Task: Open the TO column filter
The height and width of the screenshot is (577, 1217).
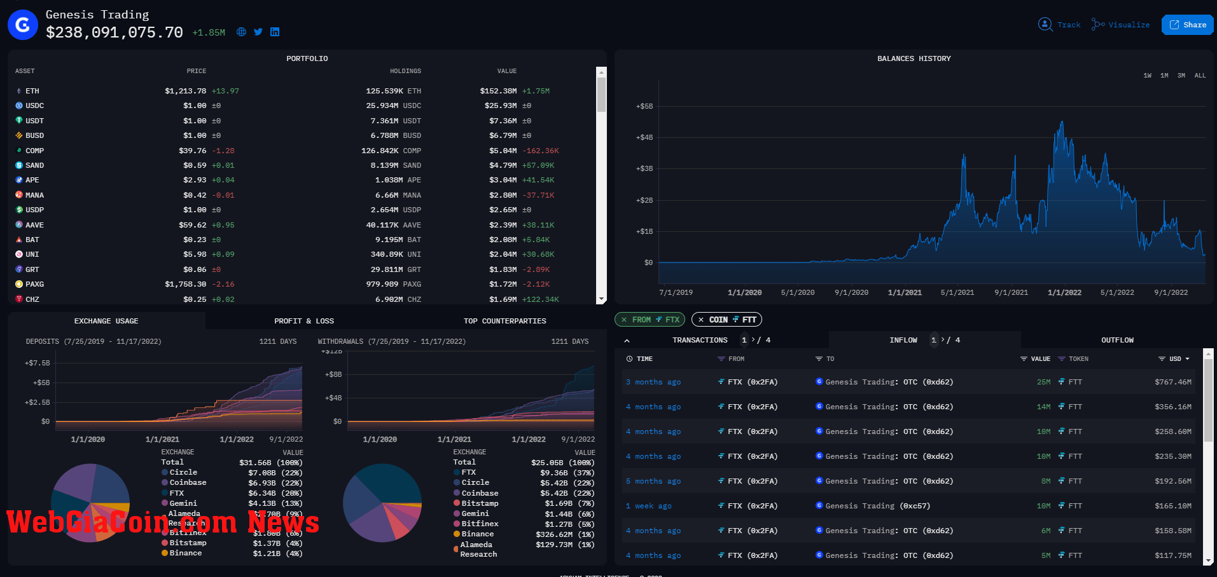Action: click(x=819, y=359)
